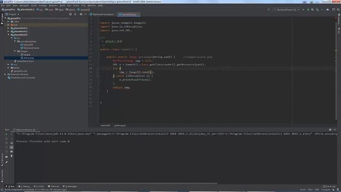
Task: Open the Refactor menu
Action: [53, 5]
